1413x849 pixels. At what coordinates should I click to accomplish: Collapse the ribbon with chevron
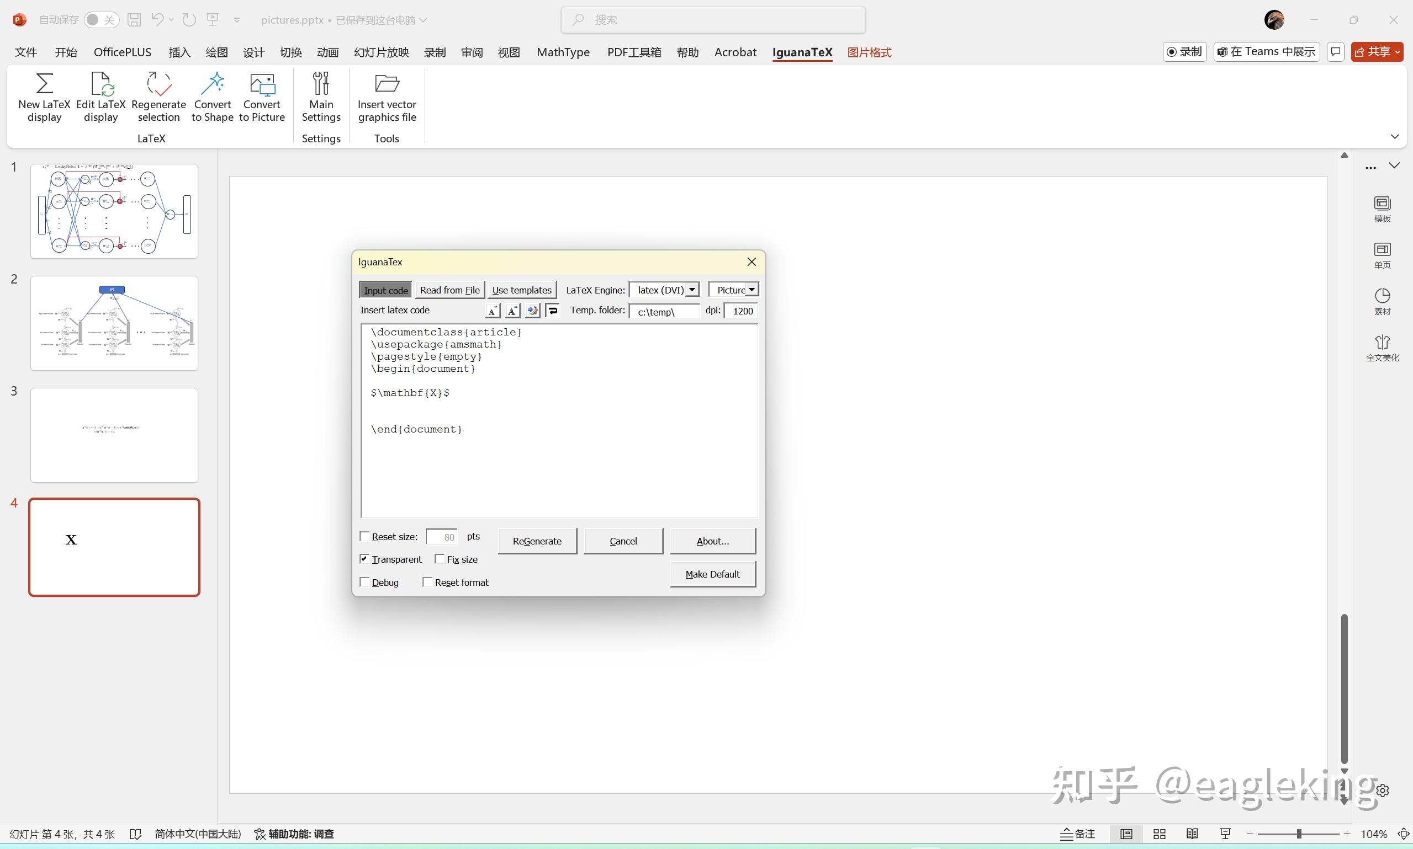[x=1394, y=137]
